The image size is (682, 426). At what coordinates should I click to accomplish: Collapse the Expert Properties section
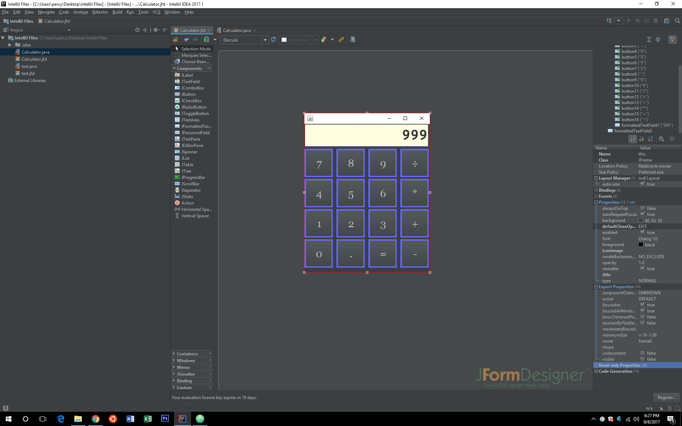(x=596, y=286)
